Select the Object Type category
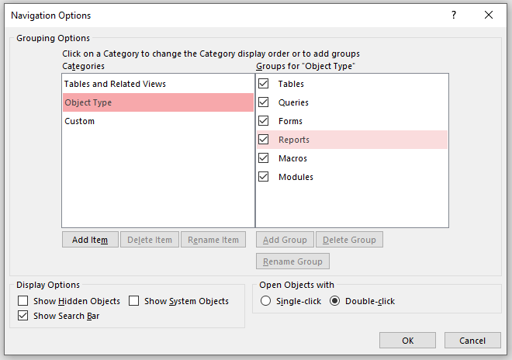Viewport: 512px width, 360px height. (158, 102)
